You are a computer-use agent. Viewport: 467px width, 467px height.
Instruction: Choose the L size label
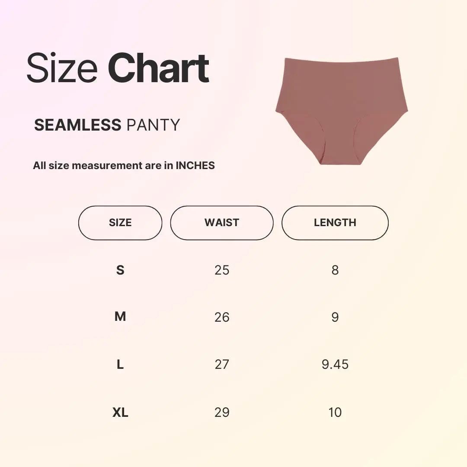(x=120, y=365)
